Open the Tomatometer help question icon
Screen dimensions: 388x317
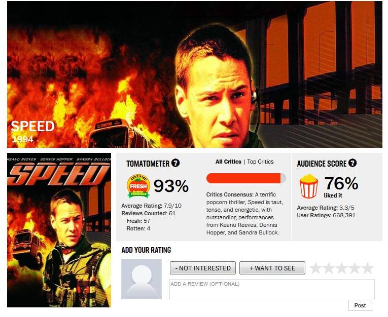pyautogui.click(x=175, y=163)
